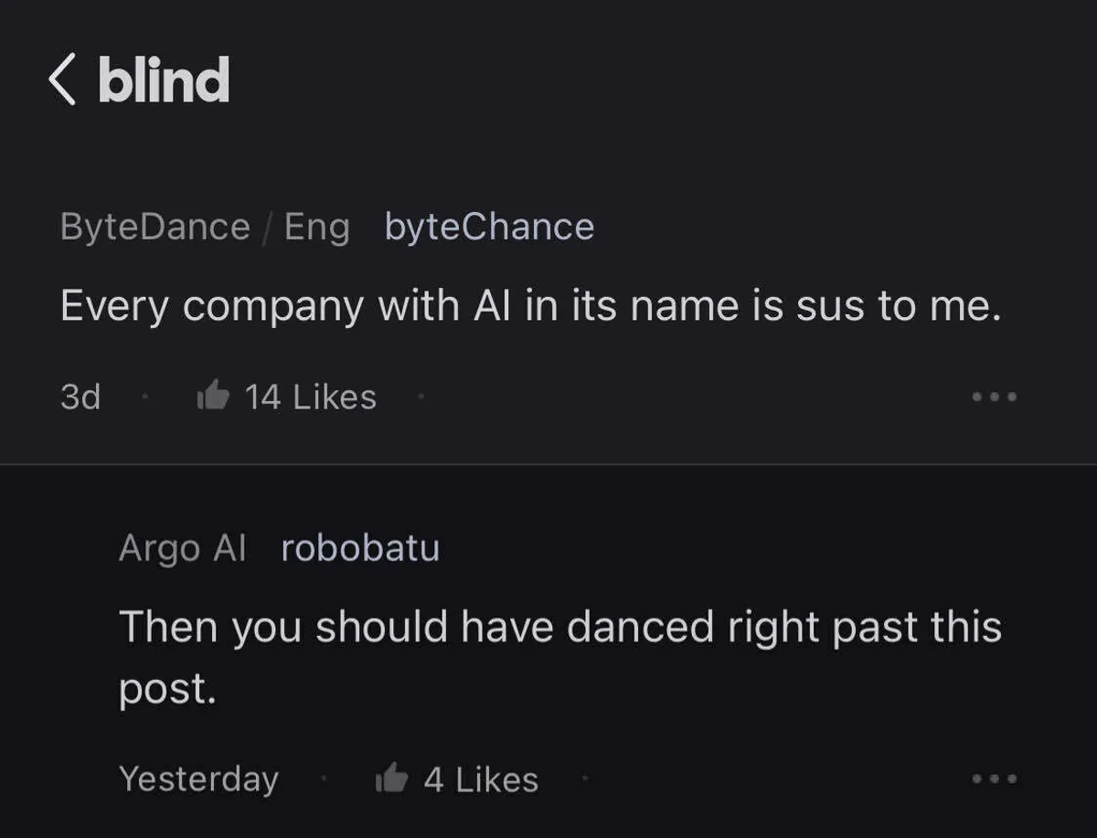Viewport: 1097px width, 838px height.
Task: Open byteChance's user profile
Action: (x=489, y=227)
